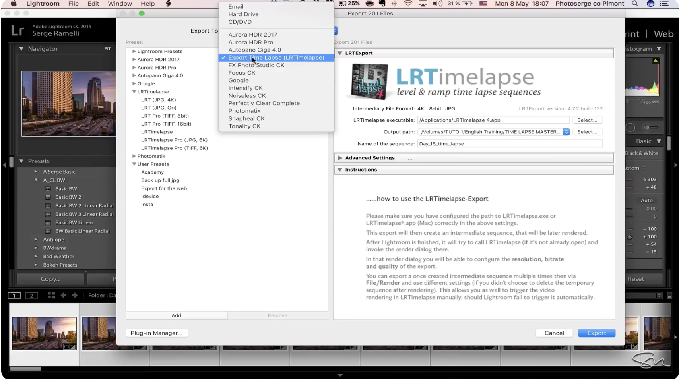
Task: Click the small slider switch above the Basic panel
Action: coord(652,128)
